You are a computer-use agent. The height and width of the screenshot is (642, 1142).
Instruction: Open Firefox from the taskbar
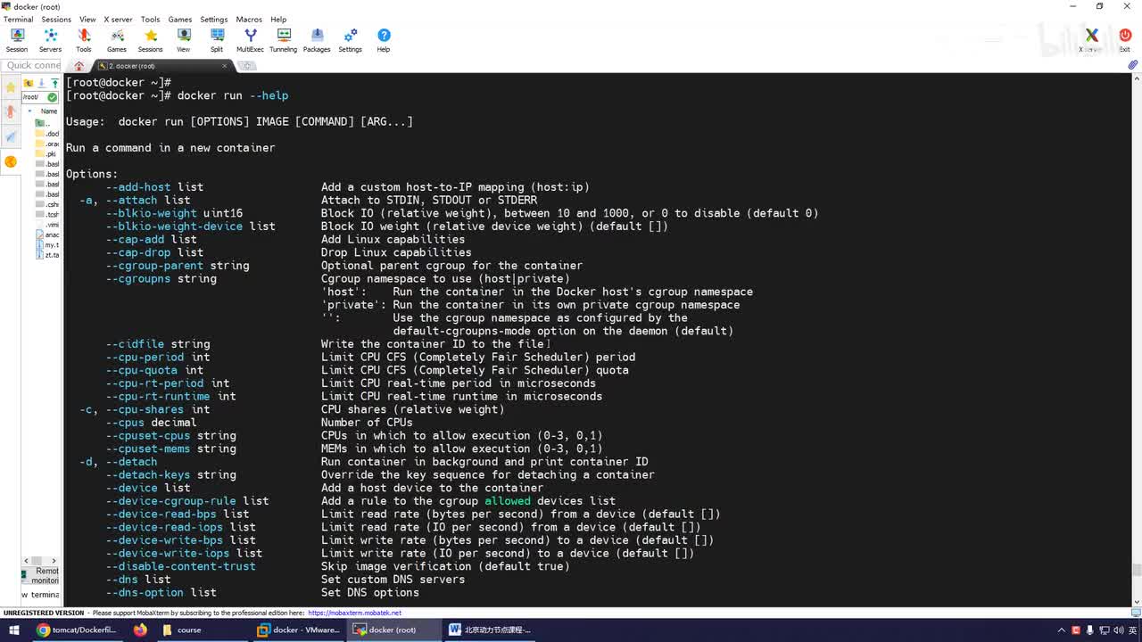tap(140, 630)
